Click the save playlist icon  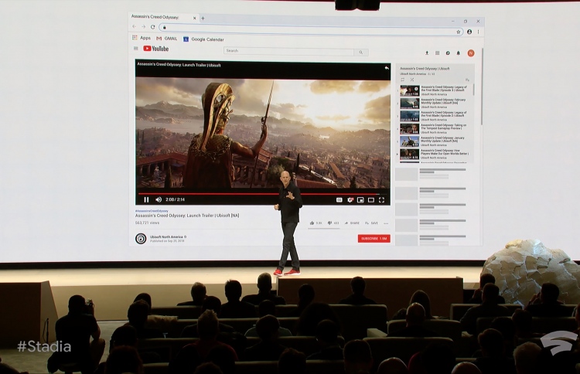point(467,80)
